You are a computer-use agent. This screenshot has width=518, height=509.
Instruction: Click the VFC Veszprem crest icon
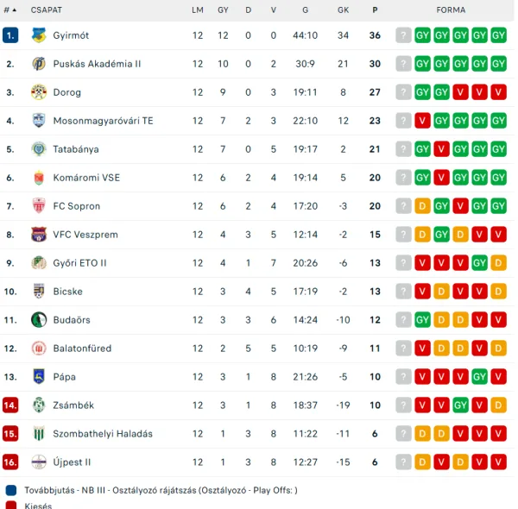(38, 235)
